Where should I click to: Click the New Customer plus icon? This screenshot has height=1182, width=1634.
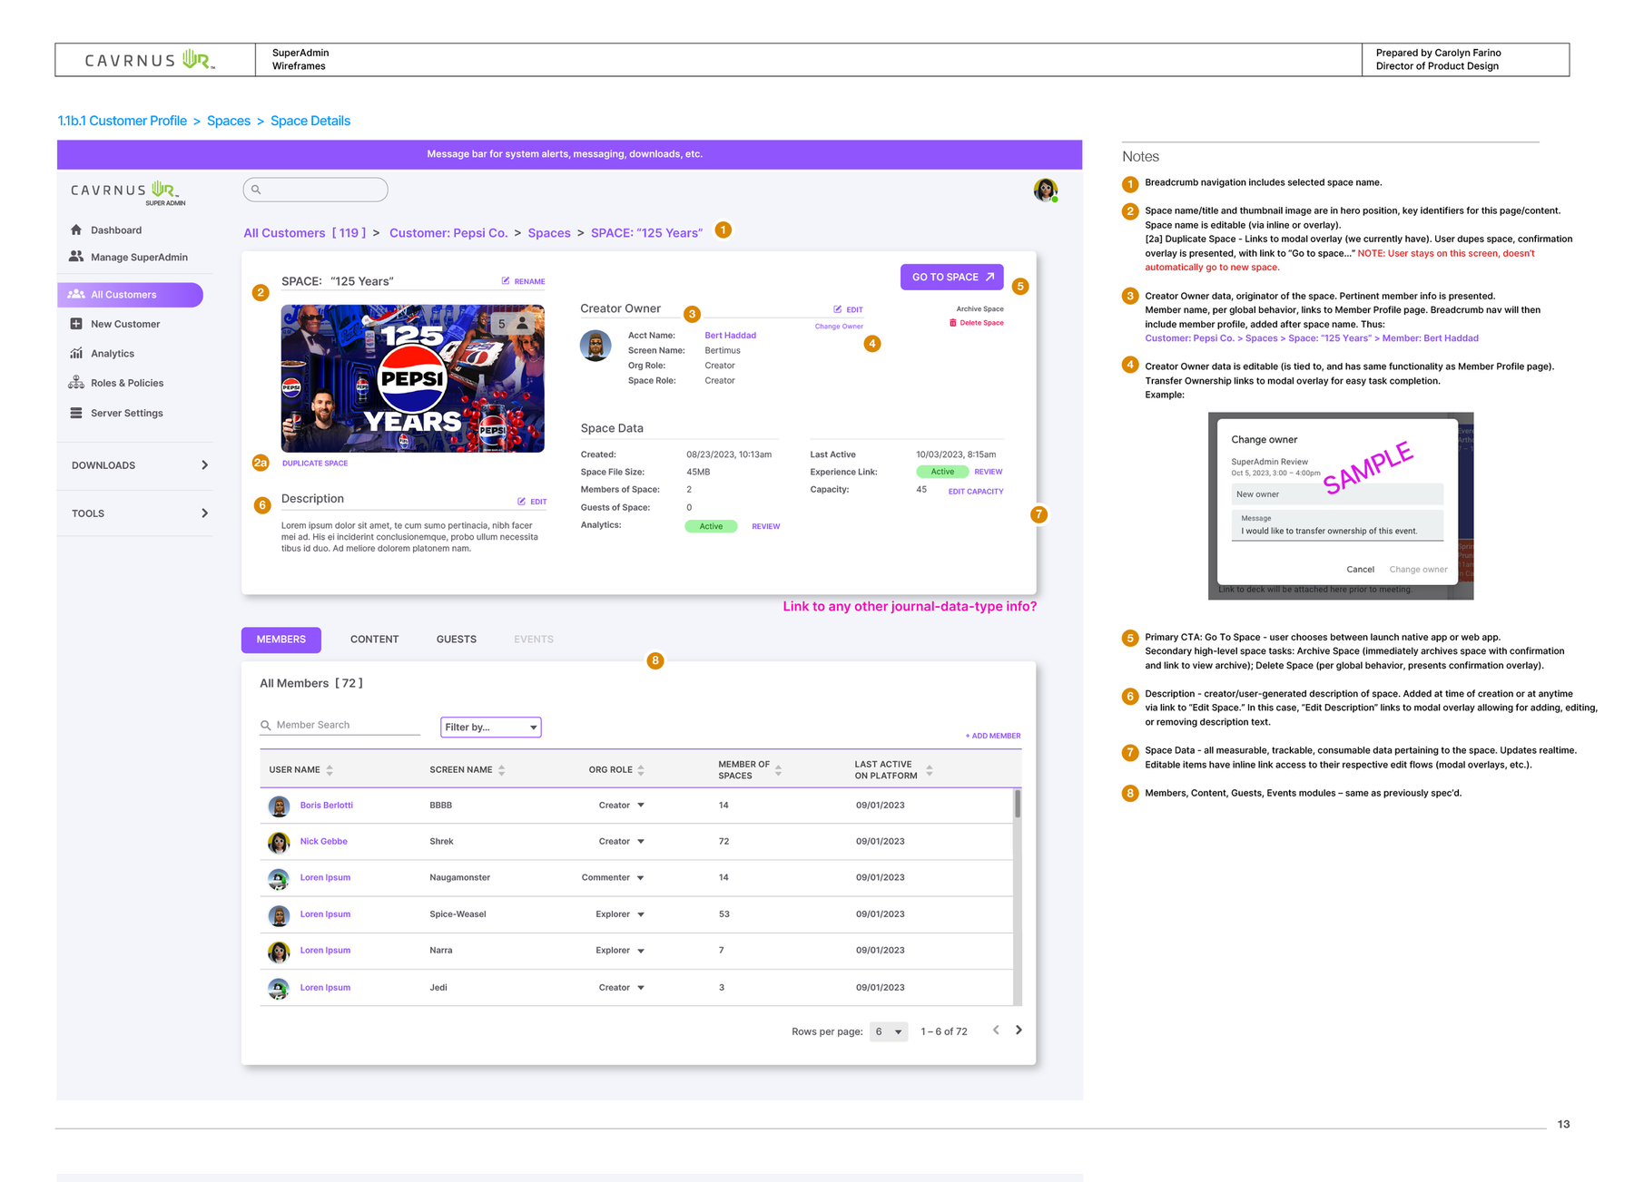76,324
